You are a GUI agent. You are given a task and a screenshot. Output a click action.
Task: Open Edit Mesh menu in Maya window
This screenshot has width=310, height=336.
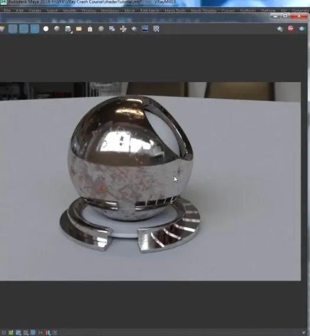point(150,11)
